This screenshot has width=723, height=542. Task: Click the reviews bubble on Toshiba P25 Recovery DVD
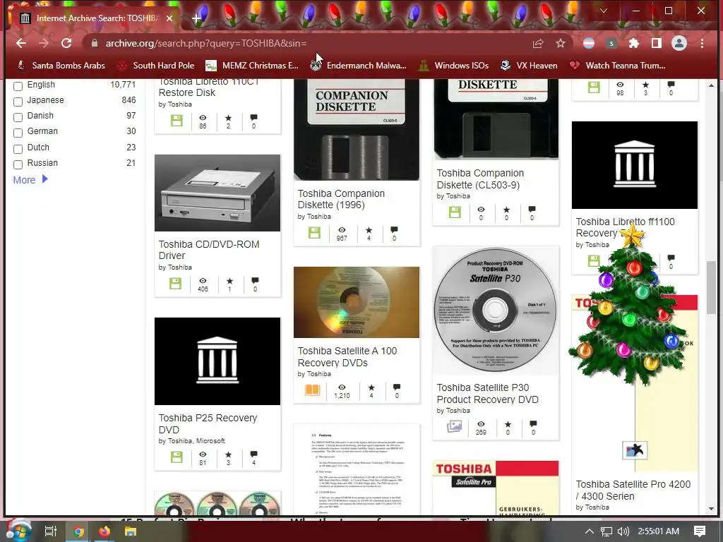[253, 454]
